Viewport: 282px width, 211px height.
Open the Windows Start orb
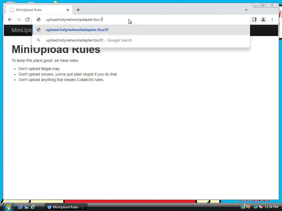[x=8, y=207]
